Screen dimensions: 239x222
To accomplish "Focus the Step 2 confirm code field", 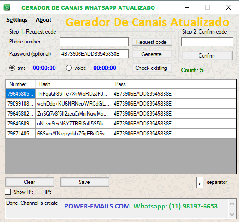I will pyautogui.click(x=207, y=42).
